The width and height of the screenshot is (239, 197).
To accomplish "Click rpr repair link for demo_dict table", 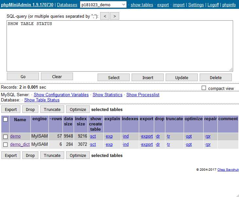I will pos(208,144).
